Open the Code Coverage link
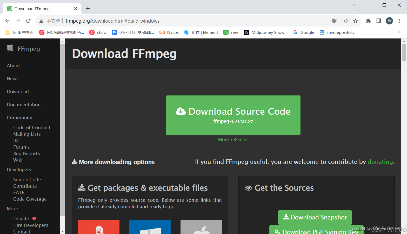Screen dimensions: 407x234 [x=30, y=199]
